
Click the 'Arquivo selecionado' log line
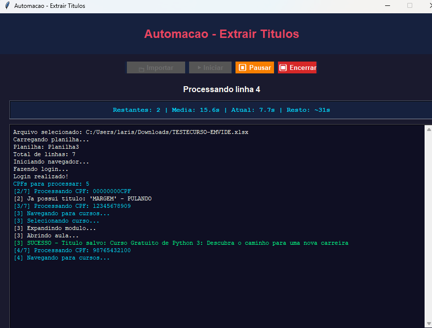(131, 132)
